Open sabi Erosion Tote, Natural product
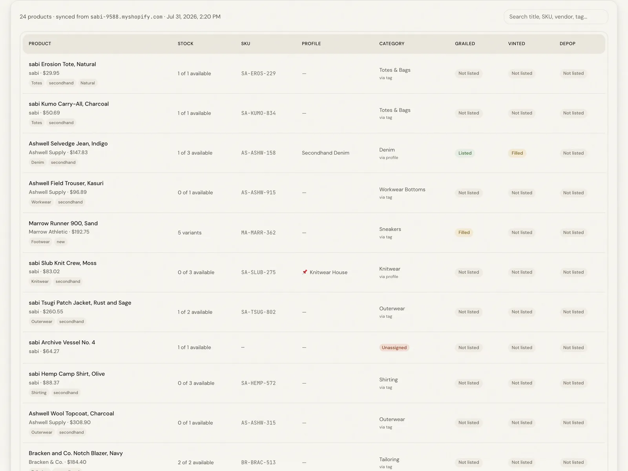 62,64
